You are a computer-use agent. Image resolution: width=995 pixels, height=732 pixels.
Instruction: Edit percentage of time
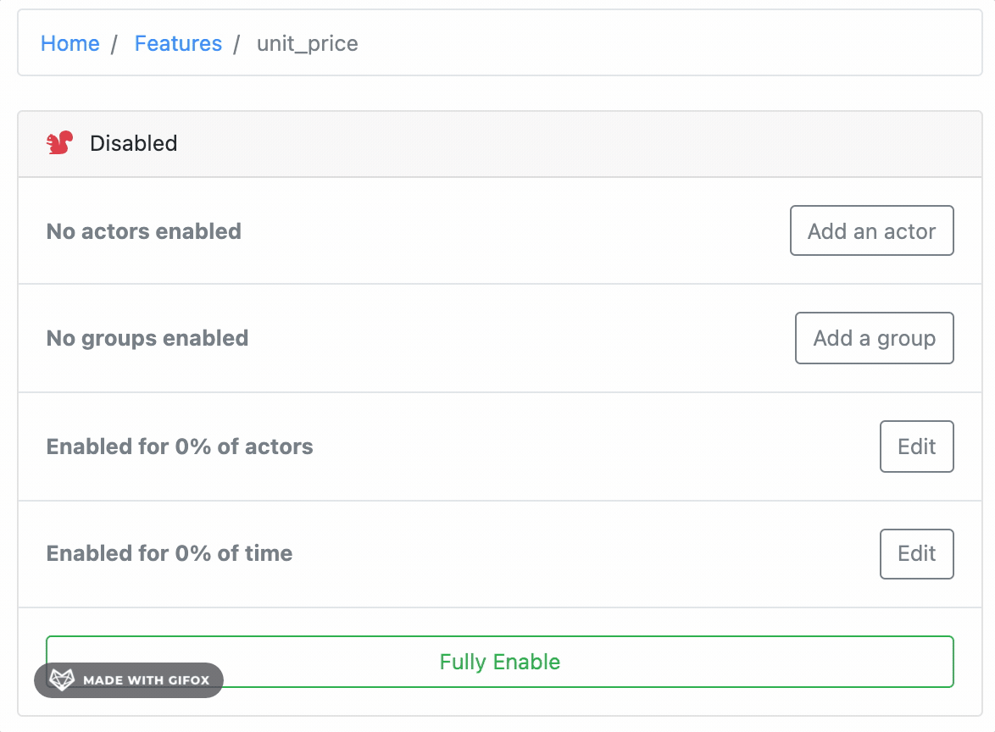click(916, 554)
